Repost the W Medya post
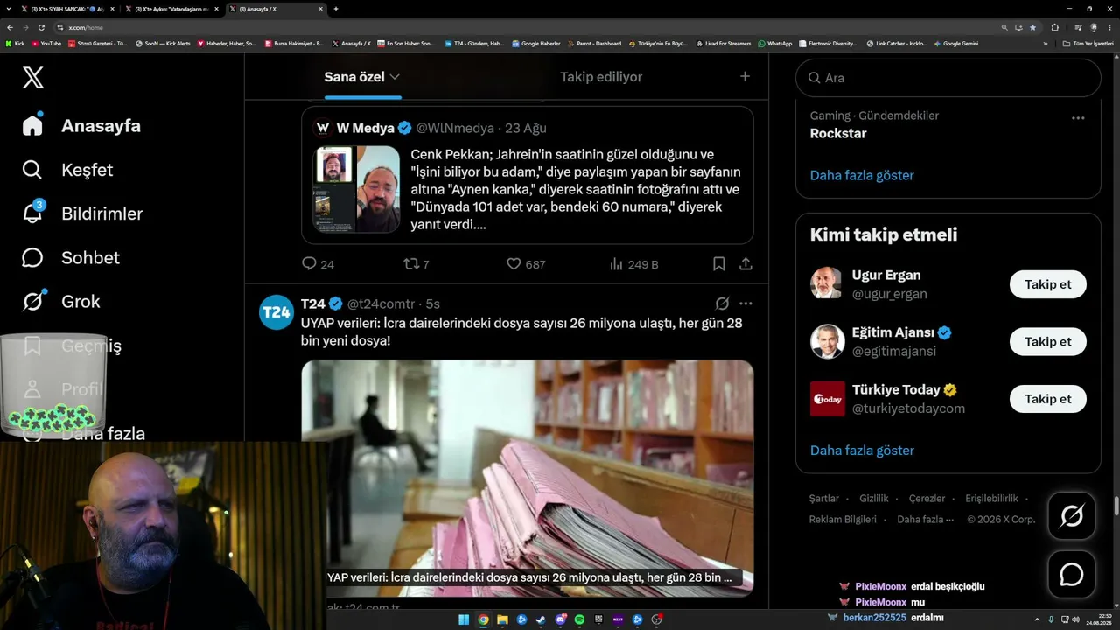Viewport: 1120px width, 630px height. (410, 263)
